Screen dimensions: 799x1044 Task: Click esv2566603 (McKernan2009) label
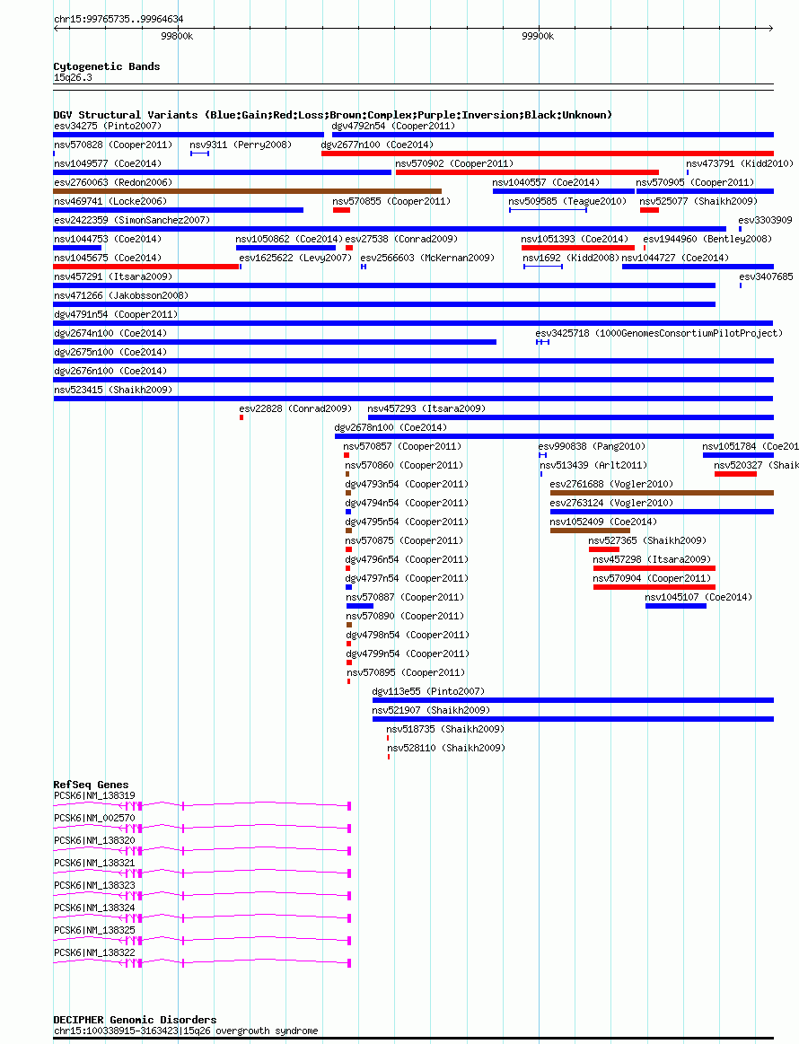(427, 258)
